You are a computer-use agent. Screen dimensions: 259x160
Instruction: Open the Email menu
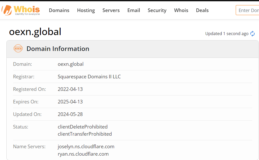(134, 10)
